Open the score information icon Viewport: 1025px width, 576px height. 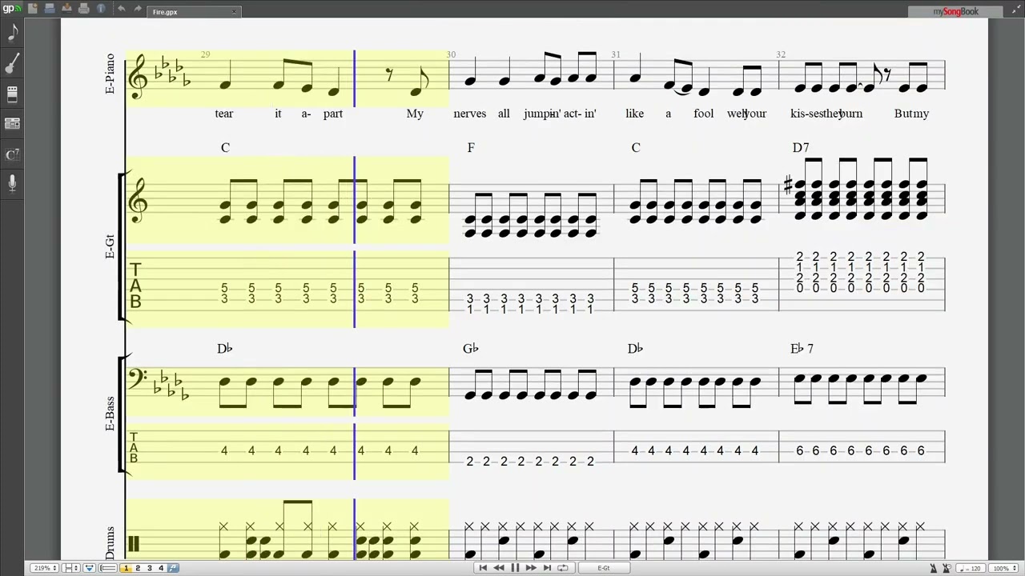point(101,9)
